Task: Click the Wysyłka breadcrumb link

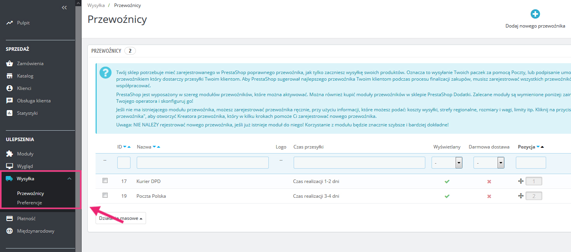Action: point(96,5)
